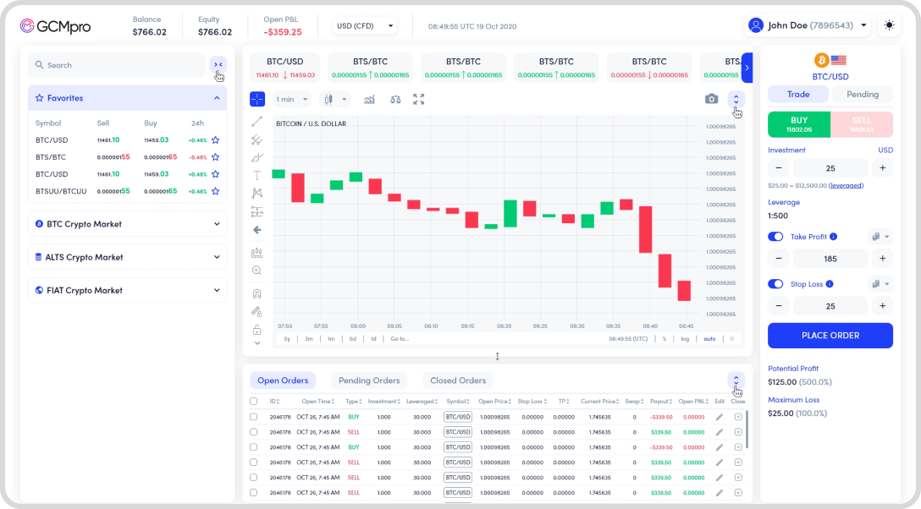The height and width of the screenshot is (509, 921).
Task: Check the select-all orders header checkbox
Action: coord(254,402)
